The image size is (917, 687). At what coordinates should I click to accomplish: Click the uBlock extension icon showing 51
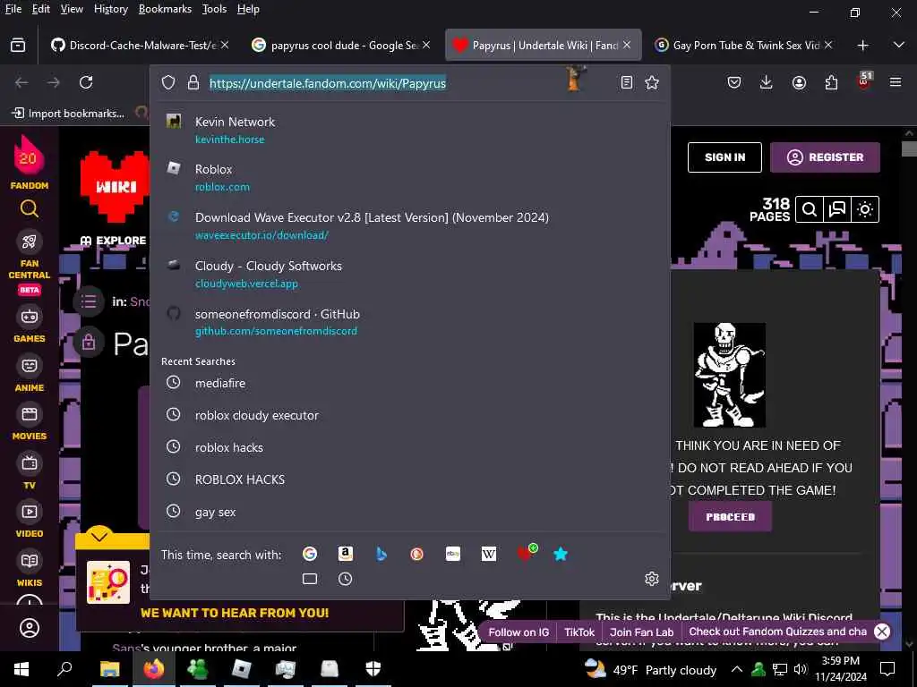[864, 81]
